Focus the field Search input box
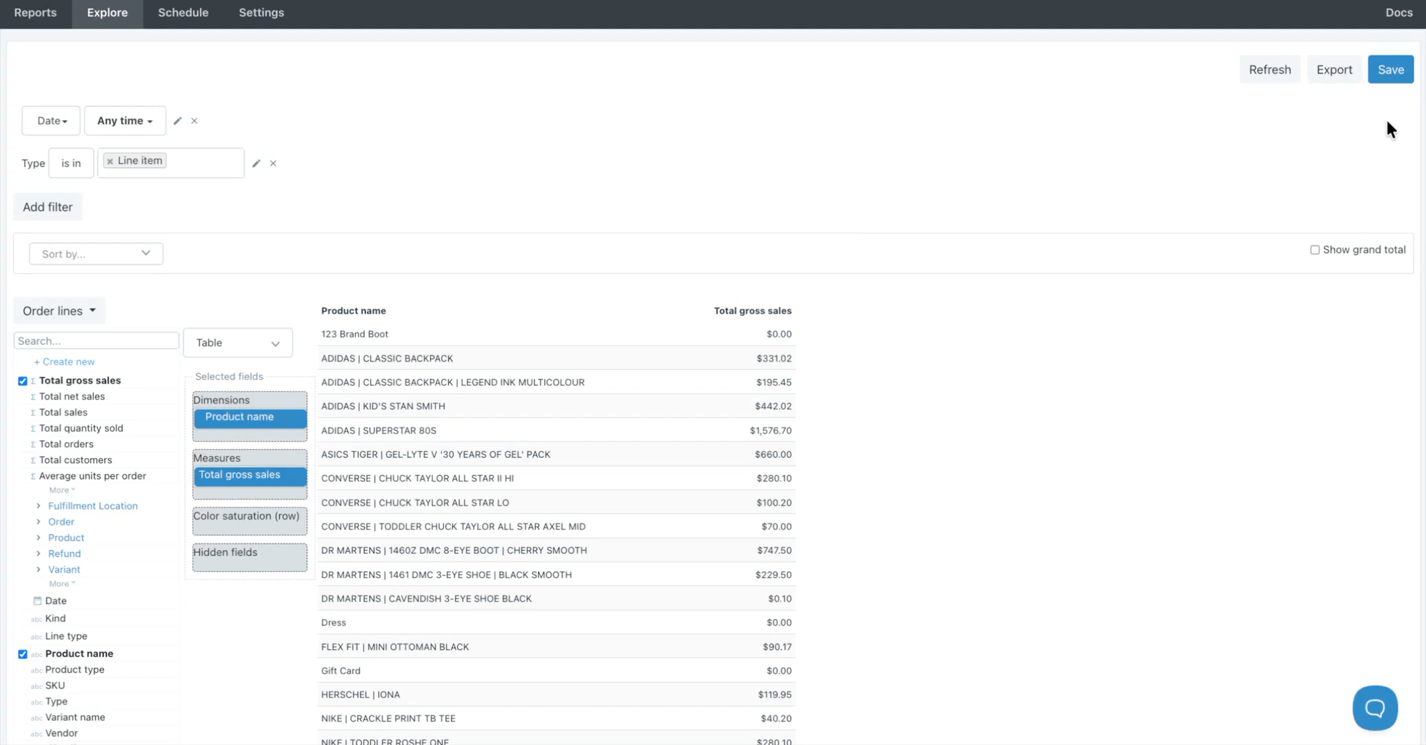 pos(96,341)
